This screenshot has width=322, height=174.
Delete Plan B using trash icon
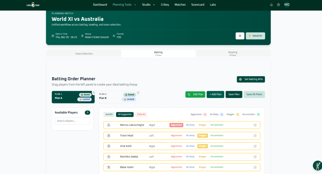coord(138,93)
